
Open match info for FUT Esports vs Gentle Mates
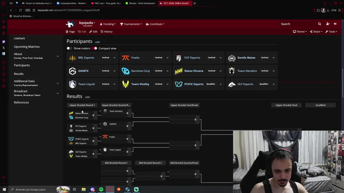pyautogui.click(x=93, y=128)
